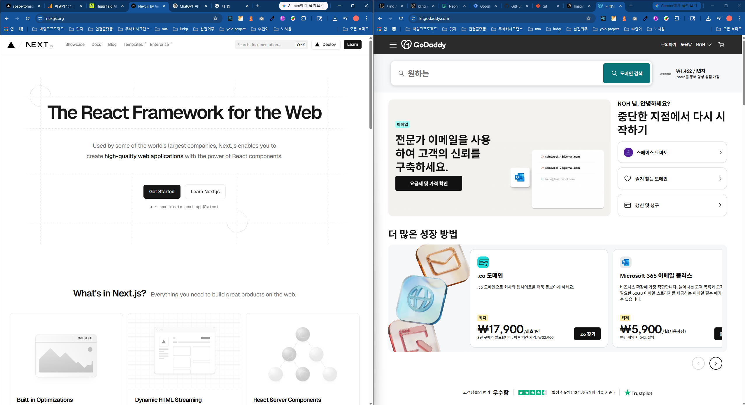Click the nextjs.org address bar
This screenshot has height=405, width=745.
(128, 18)
